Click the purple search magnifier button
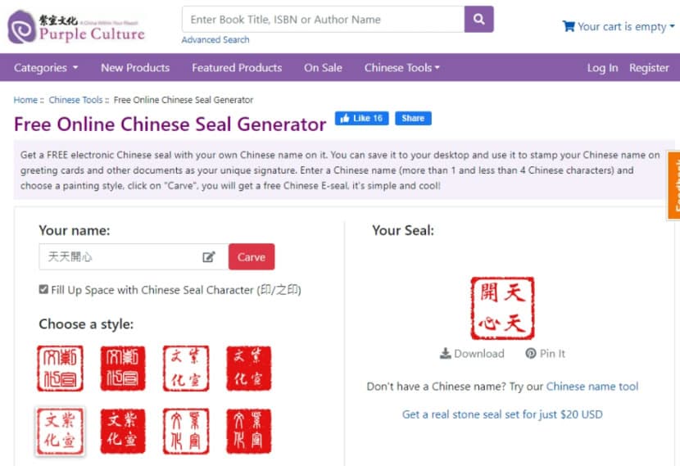The image size is (680, 466). click(478, 19)
